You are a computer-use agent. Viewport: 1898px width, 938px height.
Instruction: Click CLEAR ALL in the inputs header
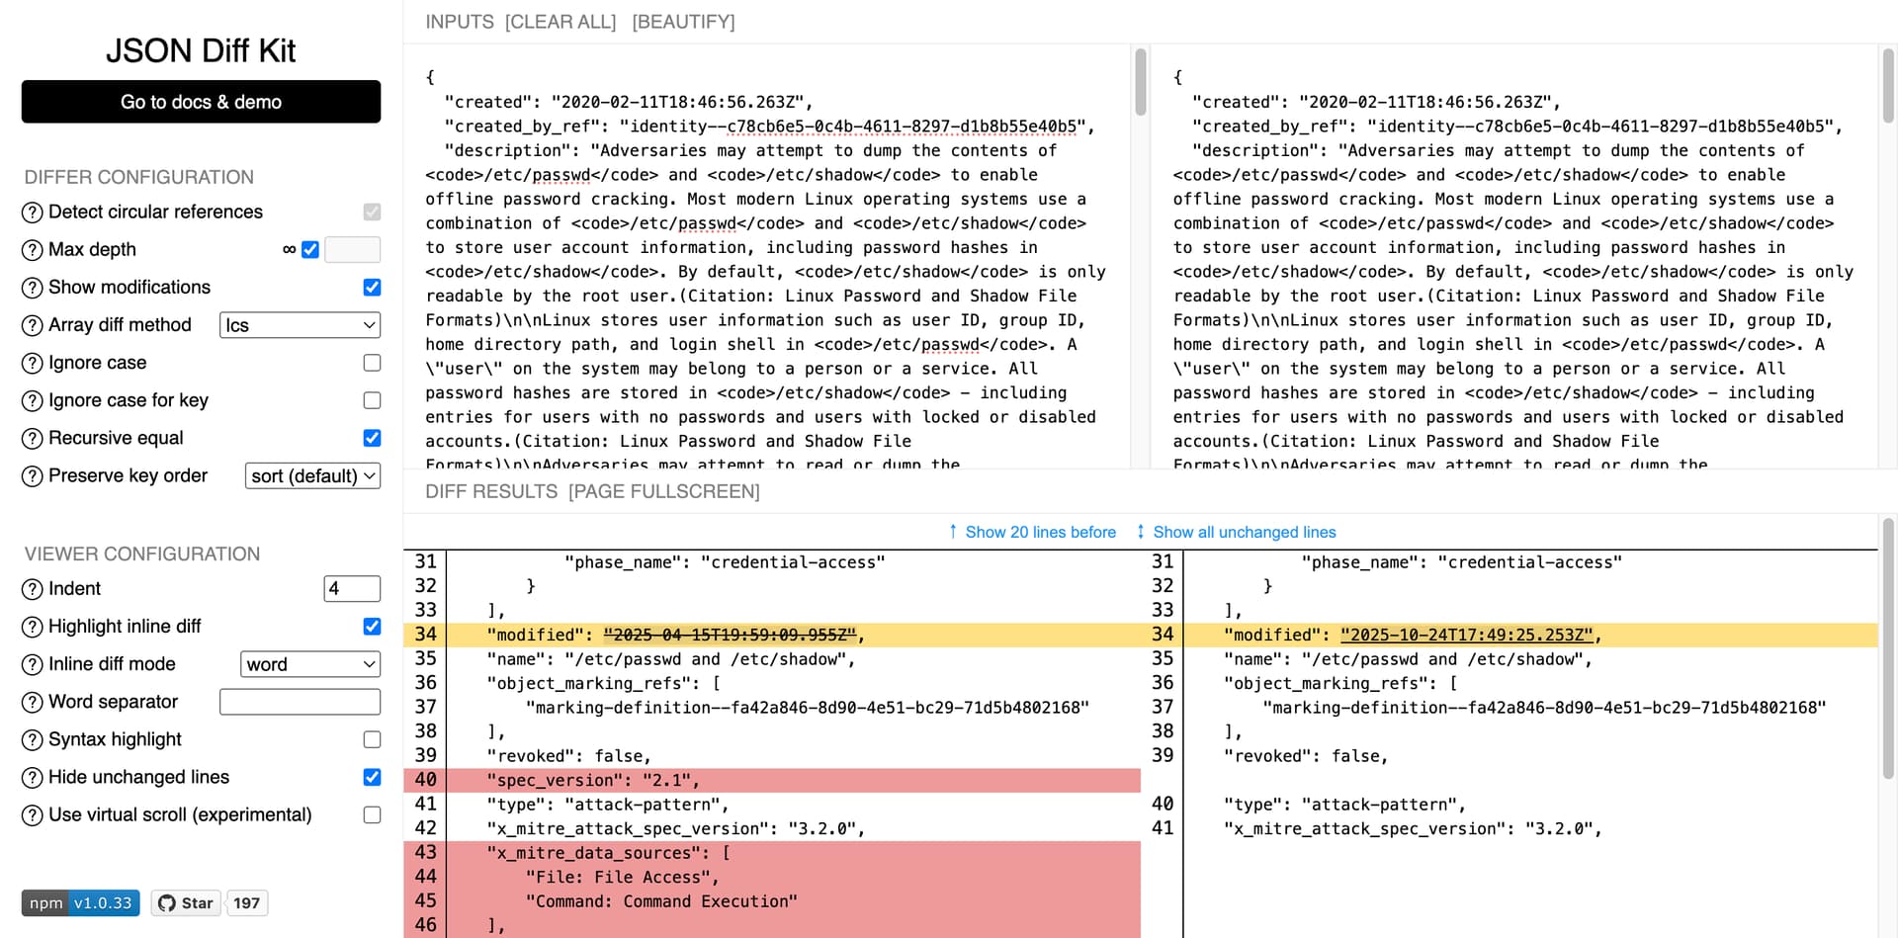pyautogui.click(x=561, y=22)
